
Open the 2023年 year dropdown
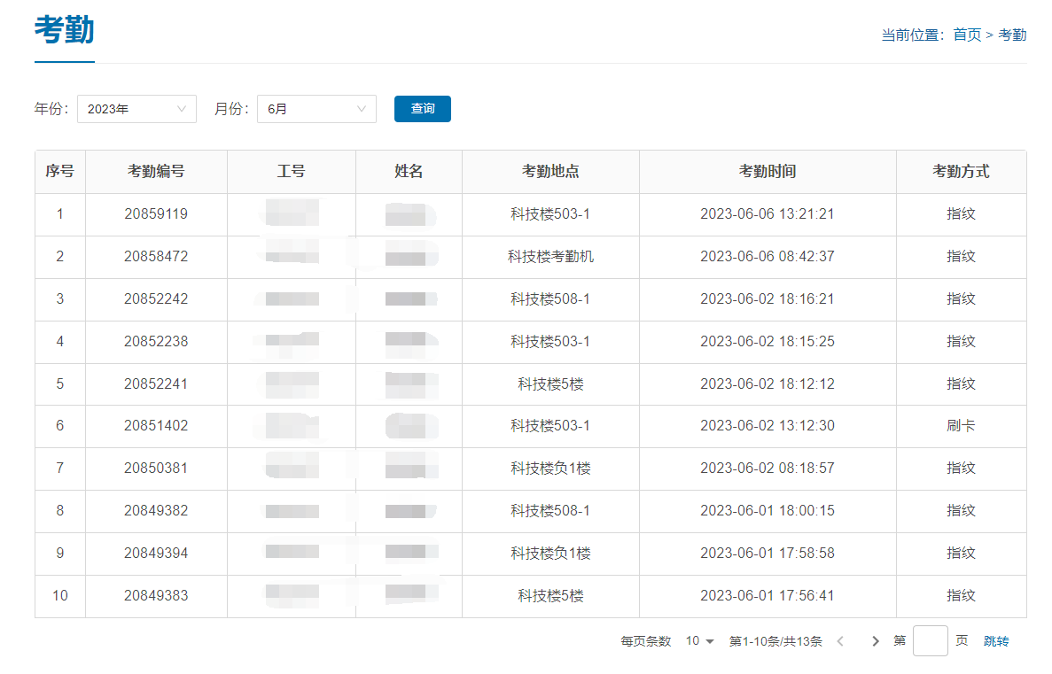(136, 109)
